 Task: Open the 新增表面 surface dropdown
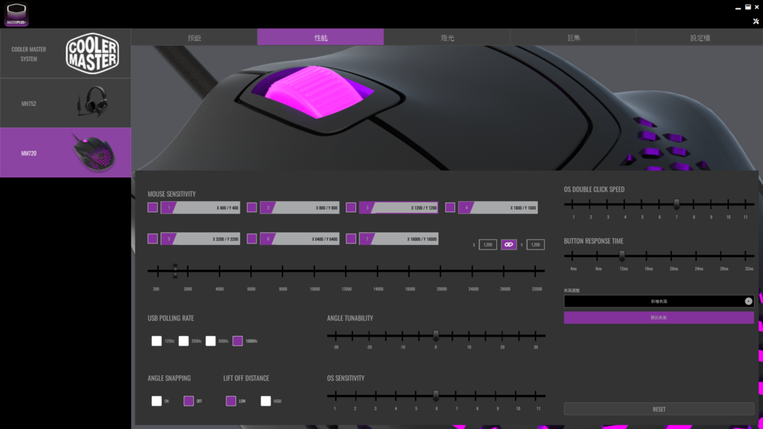[659, 301]
